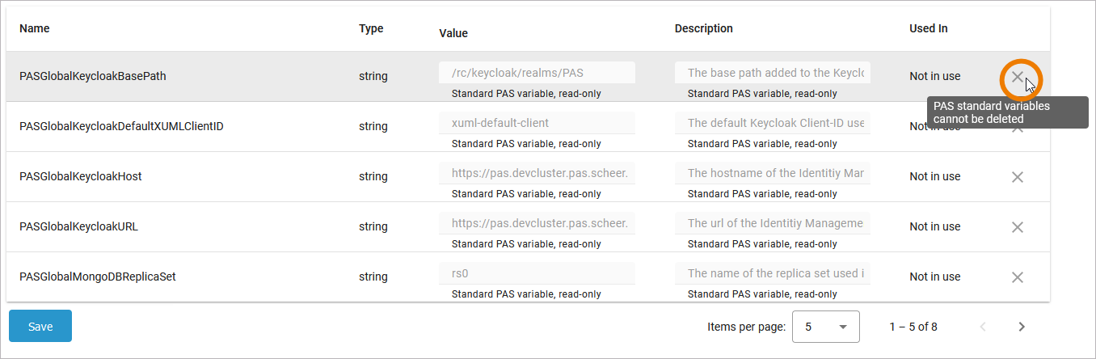This screenshot has height=359, width=1096.
Task: Click delete icon for PASGlobalKeycloakHost row
Action: pyautogui.click(x=1018, y=177)
